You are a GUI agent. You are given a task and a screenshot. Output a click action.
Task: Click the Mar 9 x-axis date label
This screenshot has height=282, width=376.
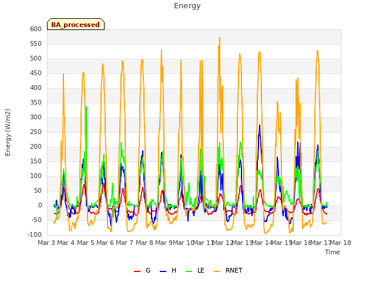coord(164,243)
